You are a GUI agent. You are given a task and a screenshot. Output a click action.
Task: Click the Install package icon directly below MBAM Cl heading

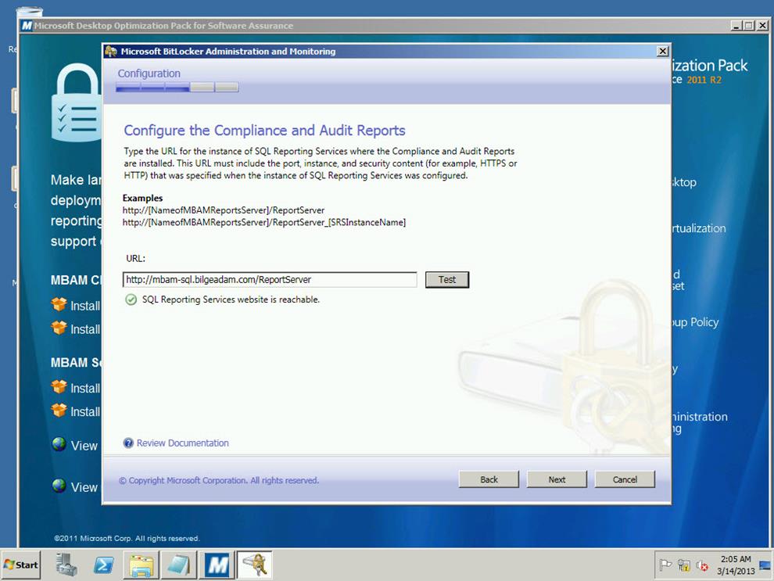coord(59,304)
